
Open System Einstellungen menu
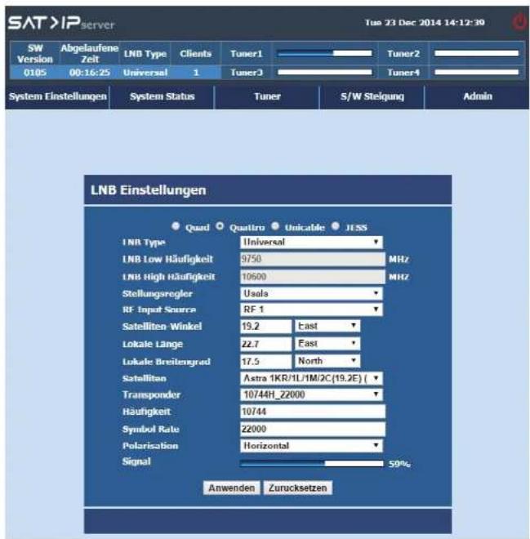pos(58,96)
